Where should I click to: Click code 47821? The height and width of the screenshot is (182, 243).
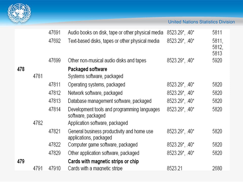click(54, 131)
